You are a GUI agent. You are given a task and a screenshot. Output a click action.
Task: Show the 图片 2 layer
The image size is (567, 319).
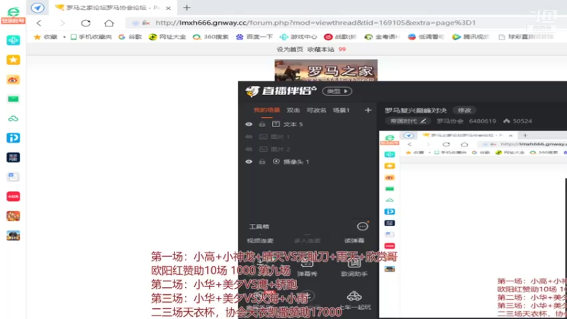249,149
